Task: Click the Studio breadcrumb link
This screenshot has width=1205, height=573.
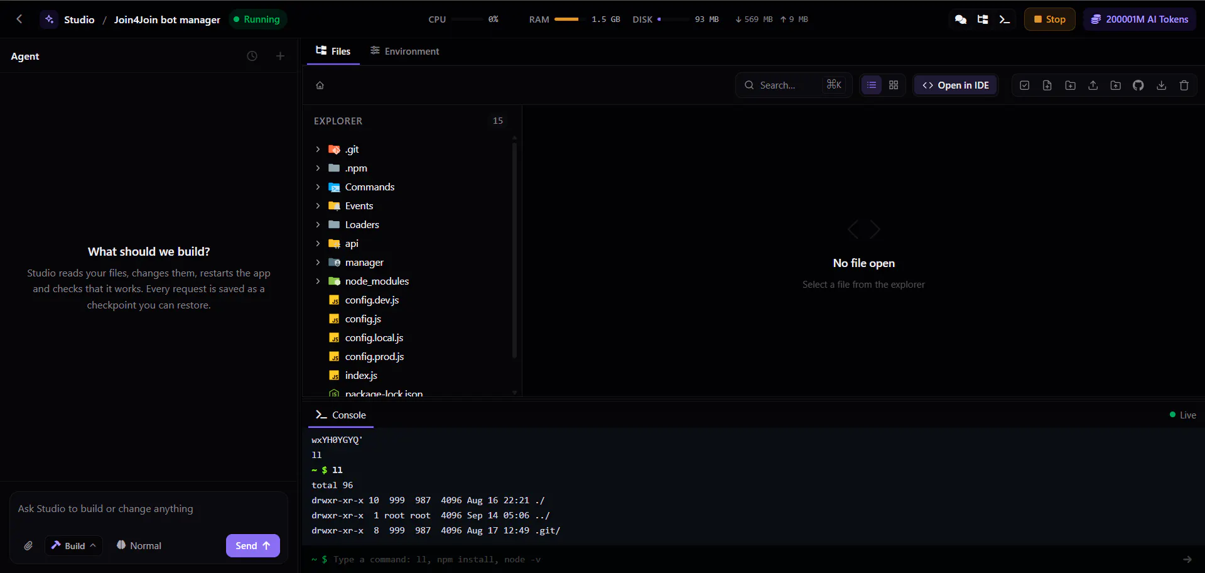Action: pos(79,19)
